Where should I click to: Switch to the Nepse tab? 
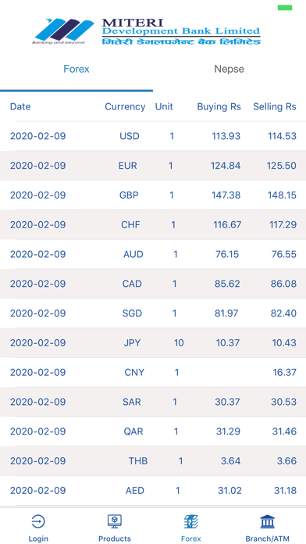[x=229, y=69]
